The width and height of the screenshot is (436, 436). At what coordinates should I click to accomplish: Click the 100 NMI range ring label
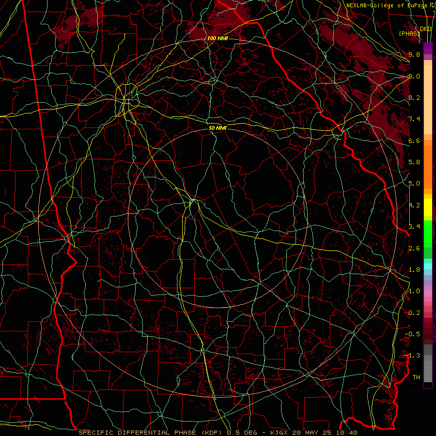218,38
